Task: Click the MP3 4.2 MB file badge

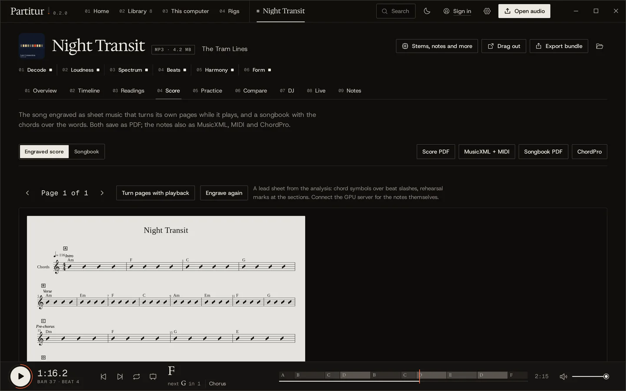Action: (x=173, y=50)
